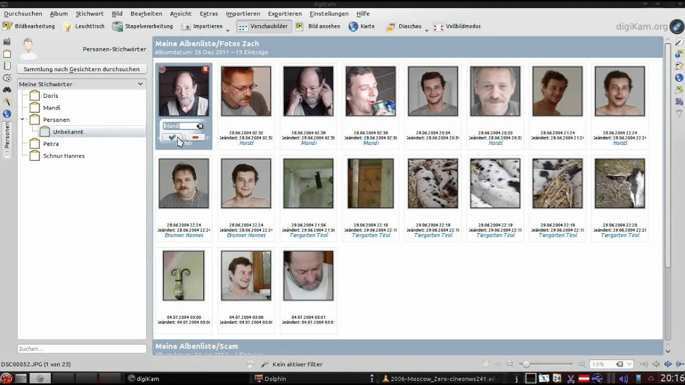
Task: Click Sammlung nach Gesichtern durchsuchen button
Action: tap(81, 69)
